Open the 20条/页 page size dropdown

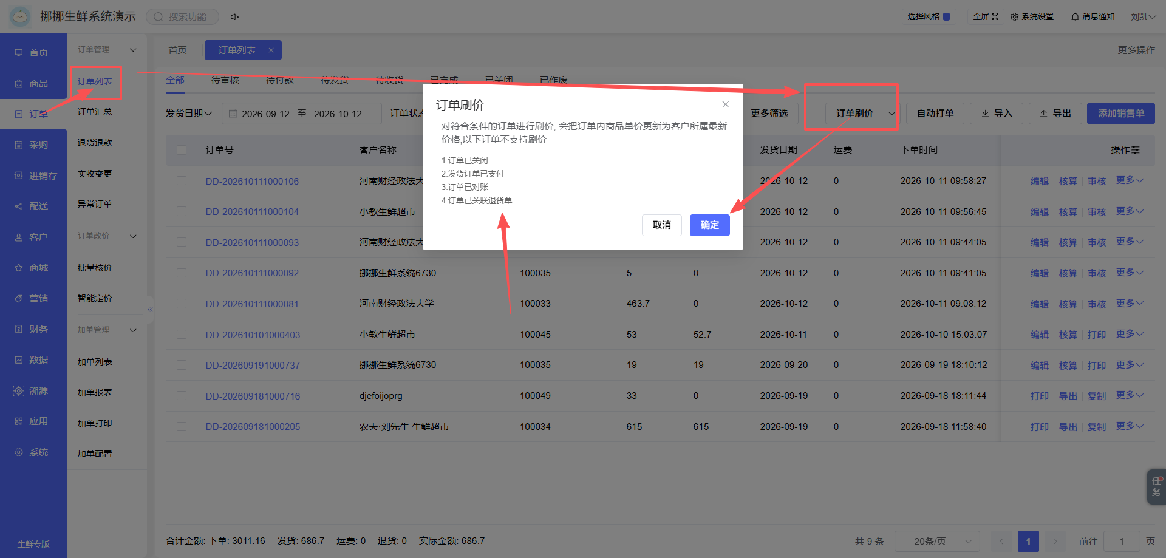coord(938,541)
